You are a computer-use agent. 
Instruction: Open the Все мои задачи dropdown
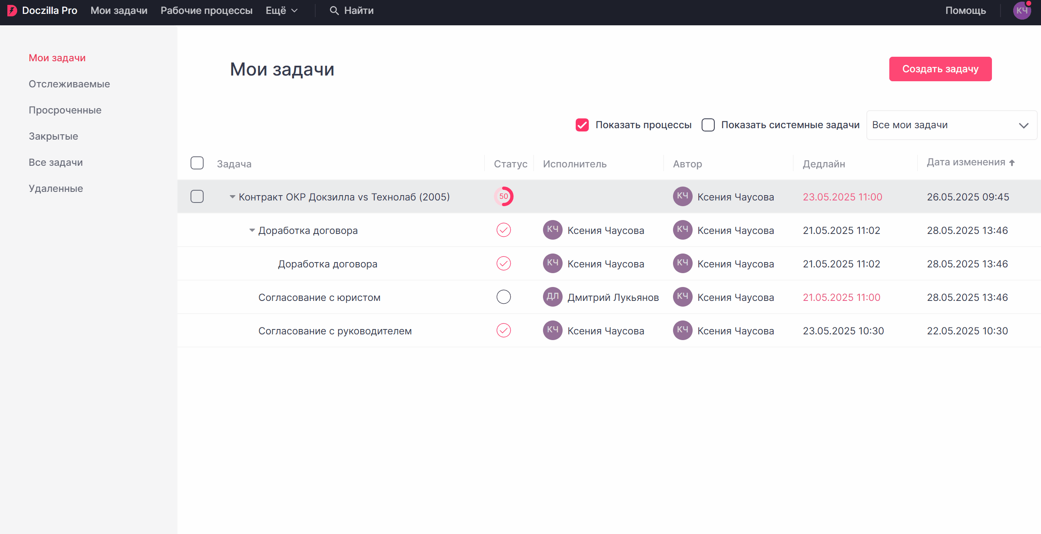click(951, 125)
